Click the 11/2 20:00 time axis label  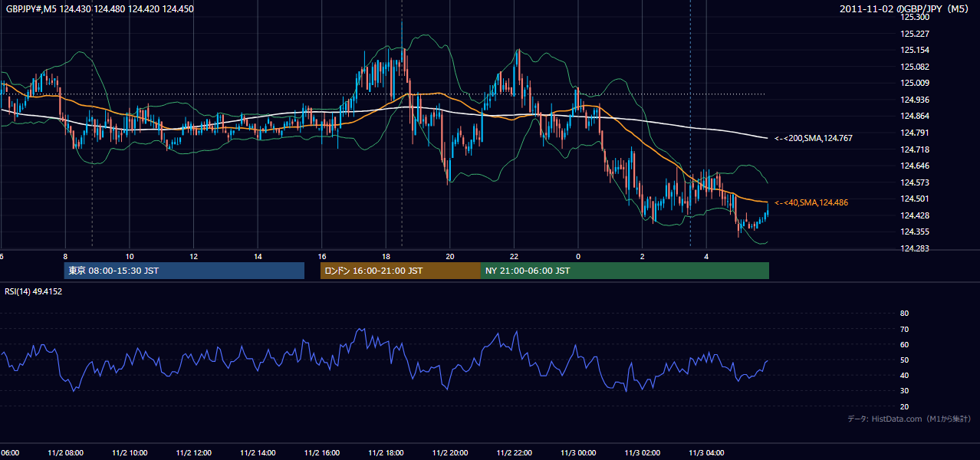[x=450, y=452]
